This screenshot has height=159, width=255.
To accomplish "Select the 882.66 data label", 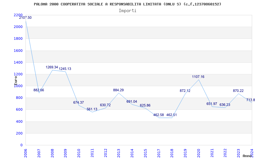I will pyautogui.click(x=39, y=90).
